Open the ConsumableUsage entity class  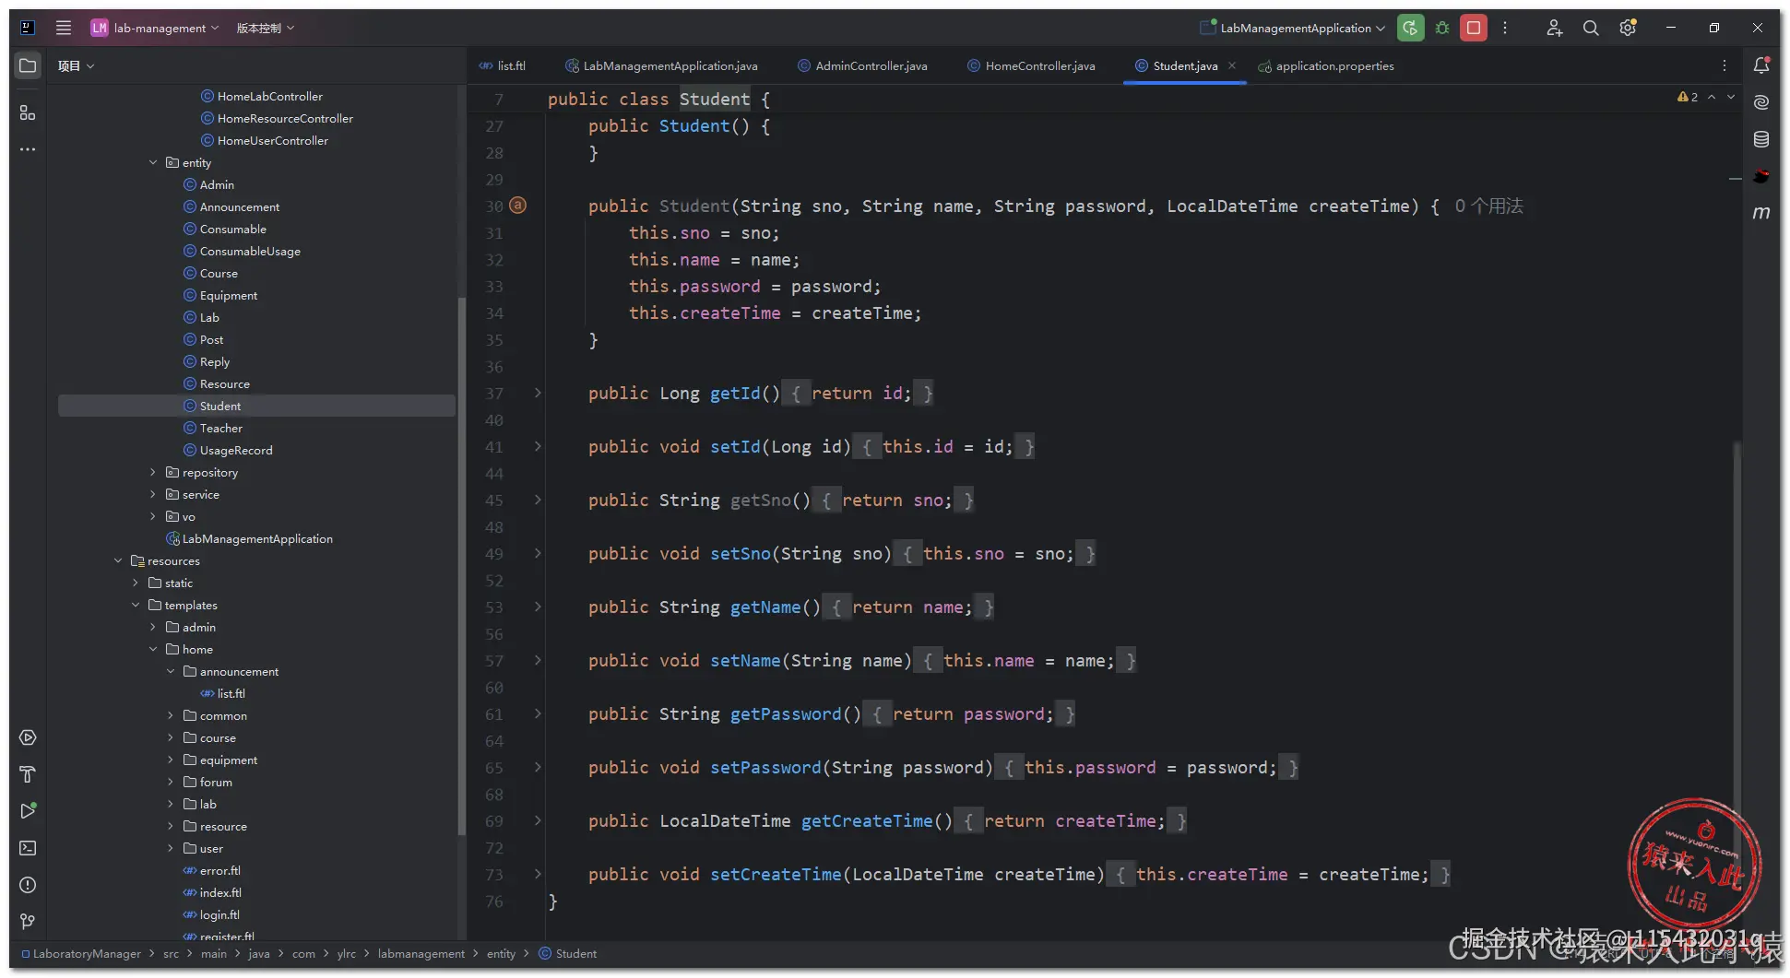[x=250, y=251]
